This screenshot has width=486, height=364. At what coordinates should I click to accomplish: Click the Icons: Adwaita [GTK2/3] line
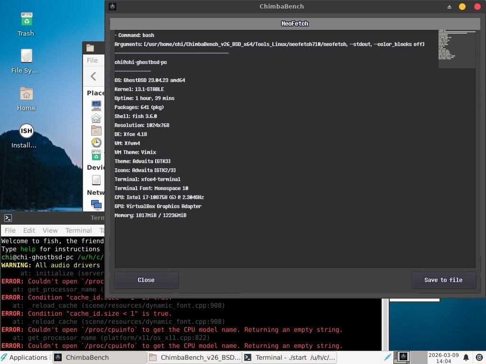[145, 170]
